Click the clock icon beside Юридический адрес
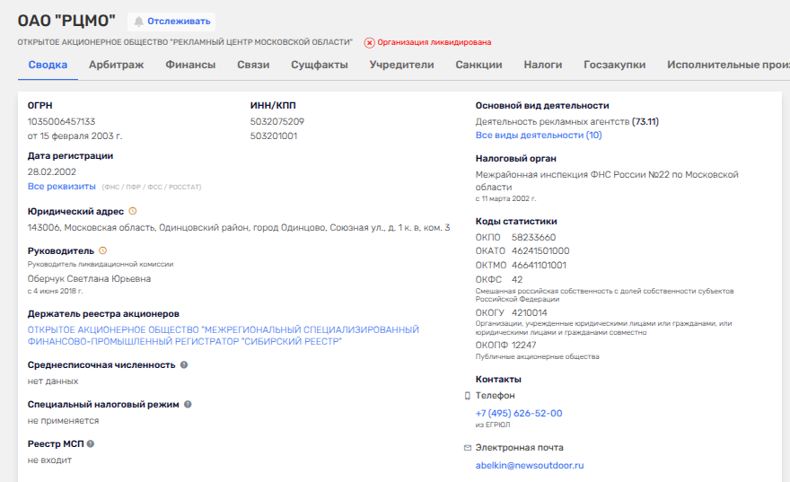The image size is (790, 482). coord(133,211)
